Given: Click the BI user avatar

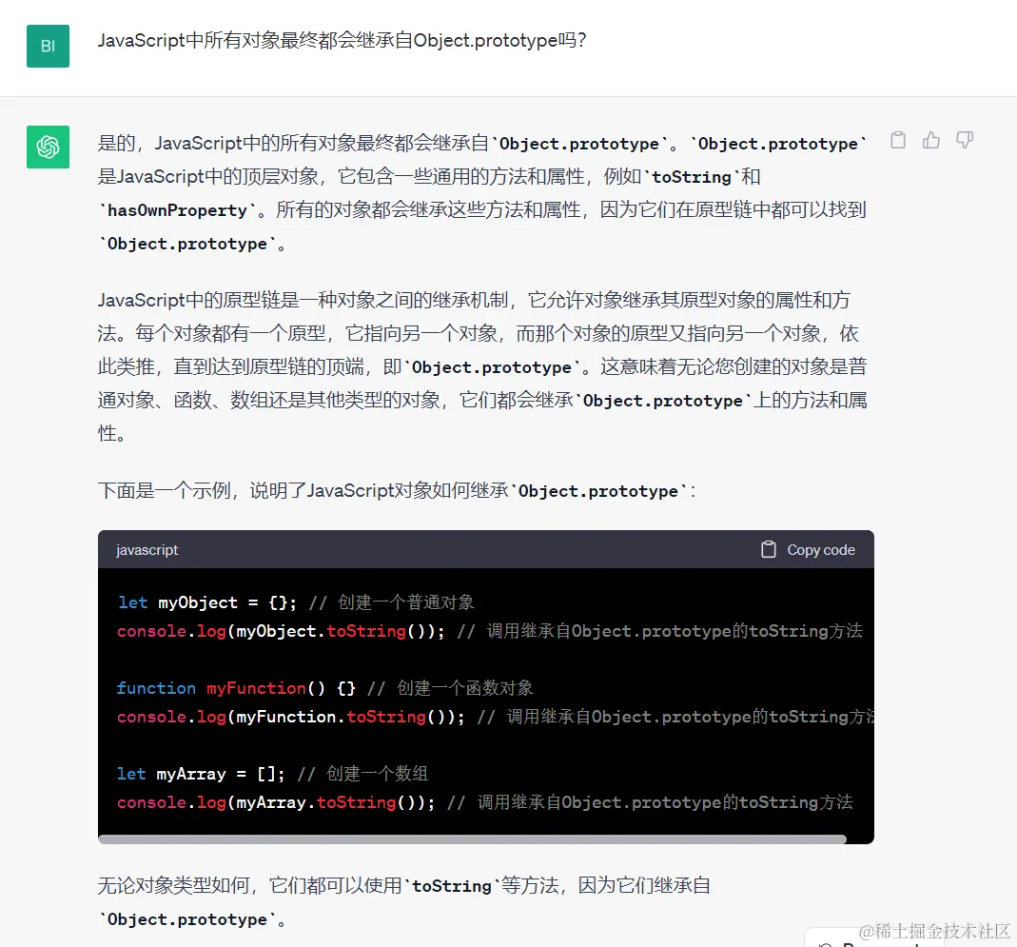Looking at the screenshot, I should [48, 46].
